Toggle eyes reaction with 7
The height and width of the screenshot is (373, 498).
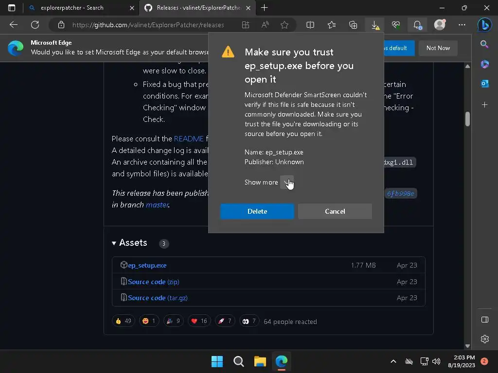tap(249, 321)
